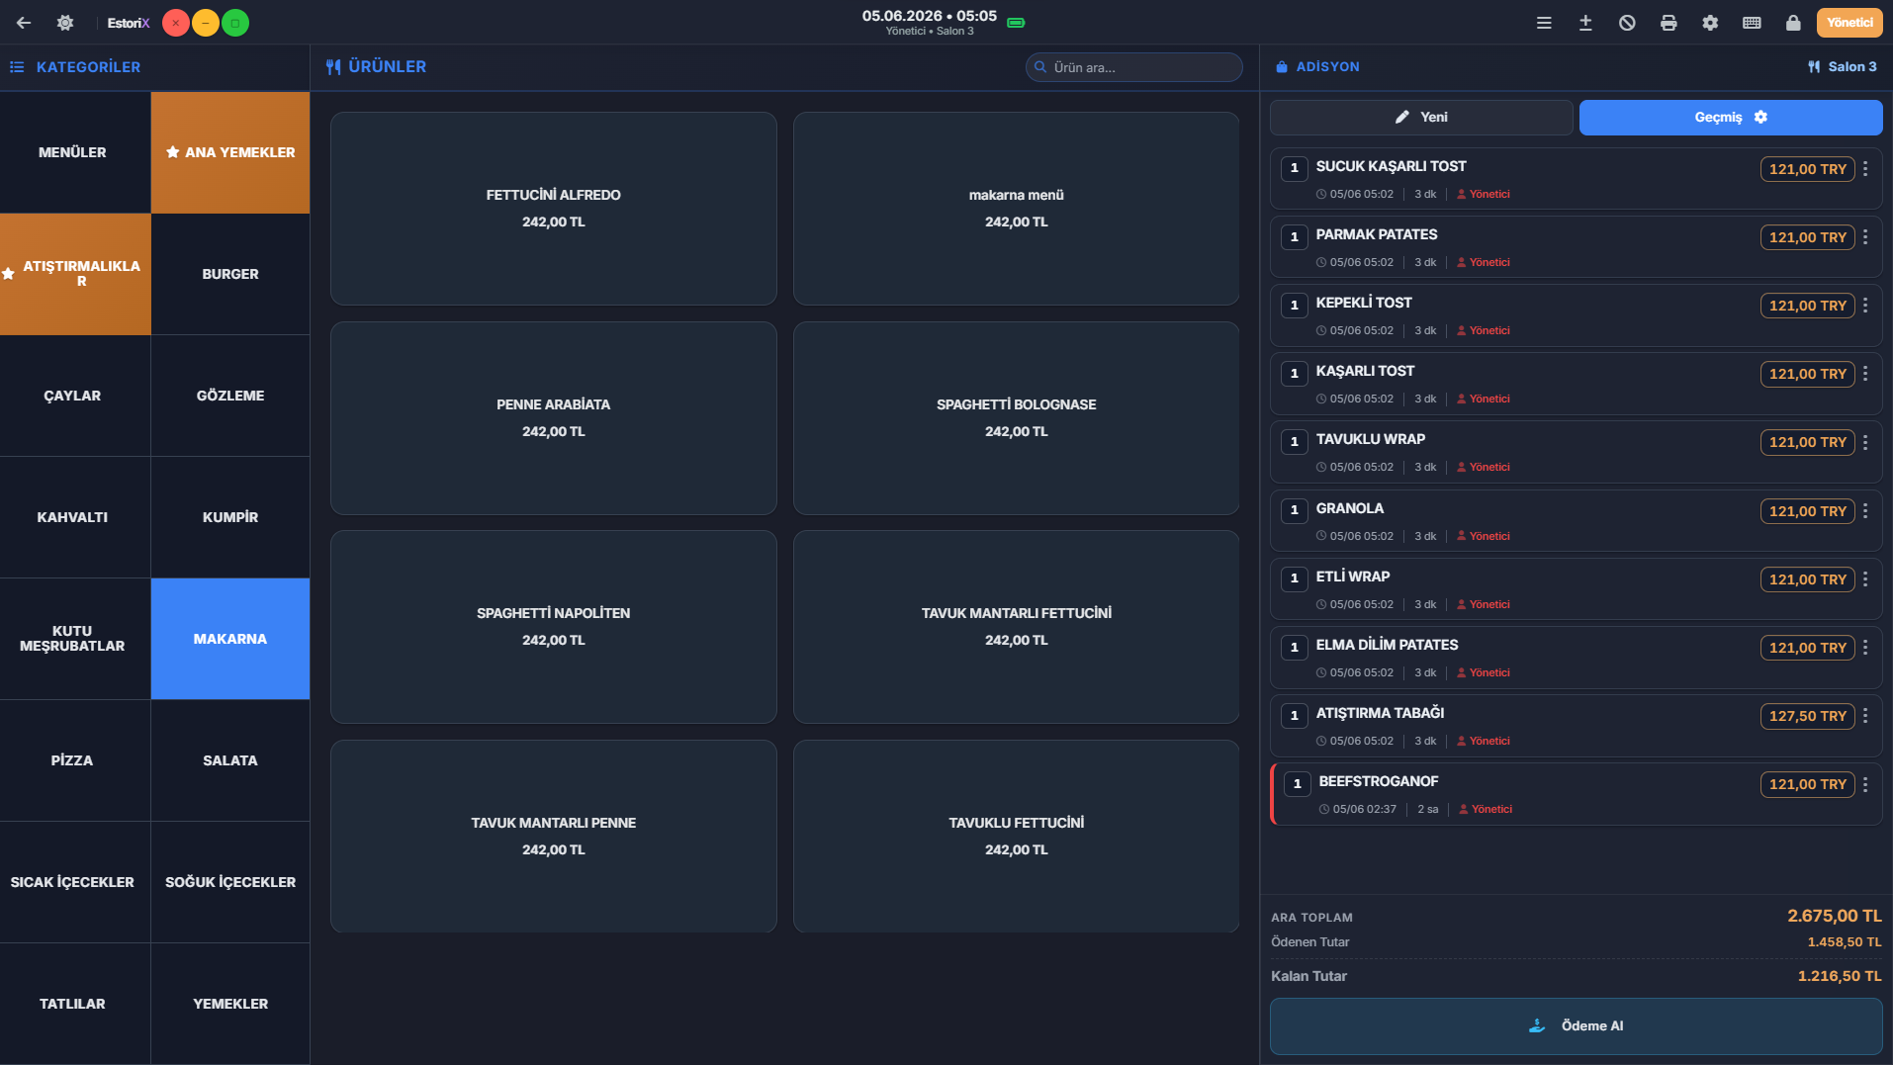Open options menu for KEPEKLİ TOST

click(1865, 306)
